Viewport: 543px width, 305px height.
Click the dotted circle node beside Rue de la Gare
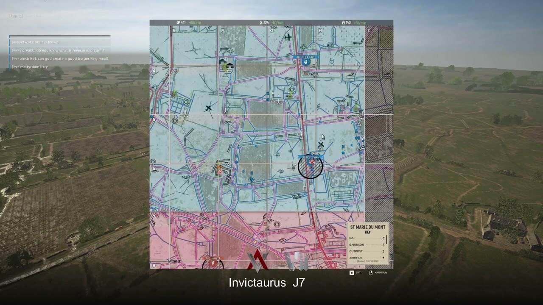pyautogui.click(x=303, y=47)
